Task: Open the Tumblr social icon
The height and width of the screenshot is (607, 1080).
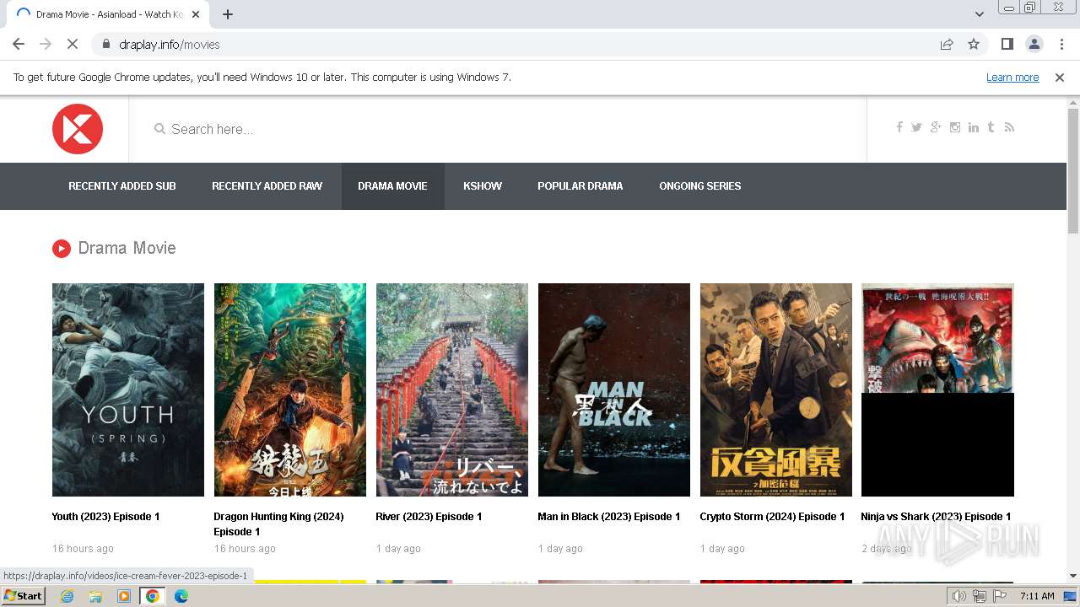Action: click(x=991, y=127)
